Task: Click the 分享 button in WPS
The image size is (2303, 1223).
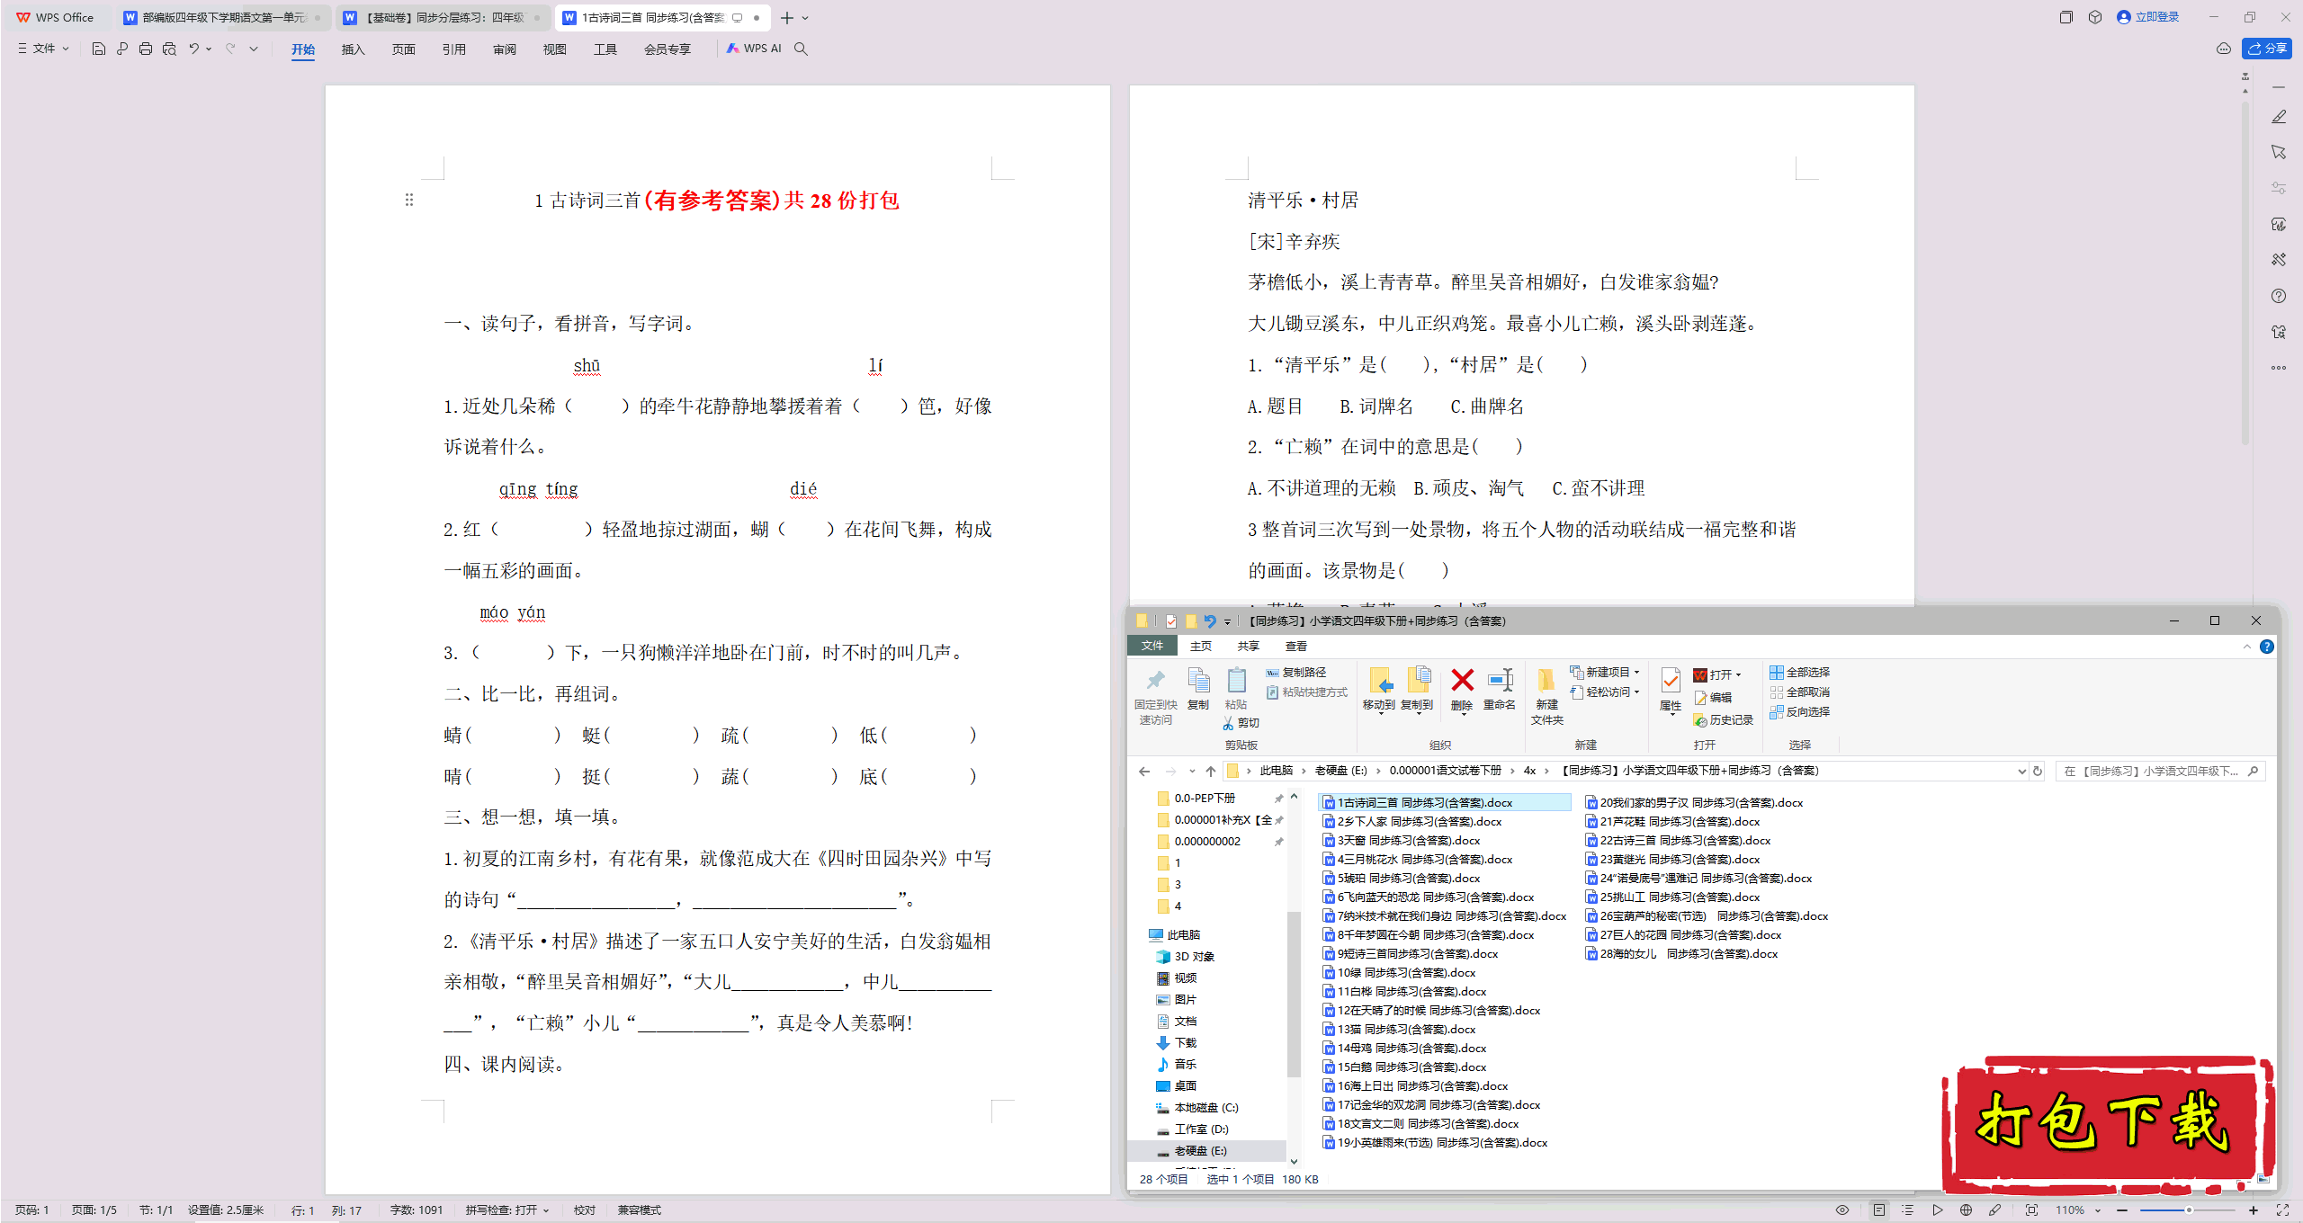Action: pos(2267,49)
